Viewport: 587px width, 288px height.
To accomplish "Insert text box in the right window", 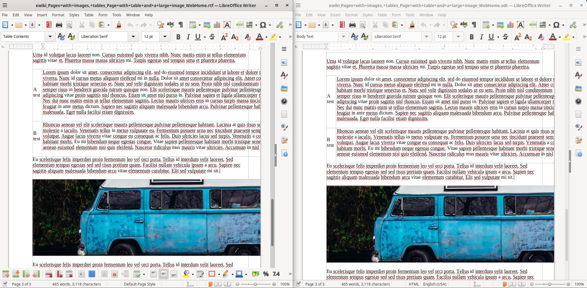I will click(521, 25).
